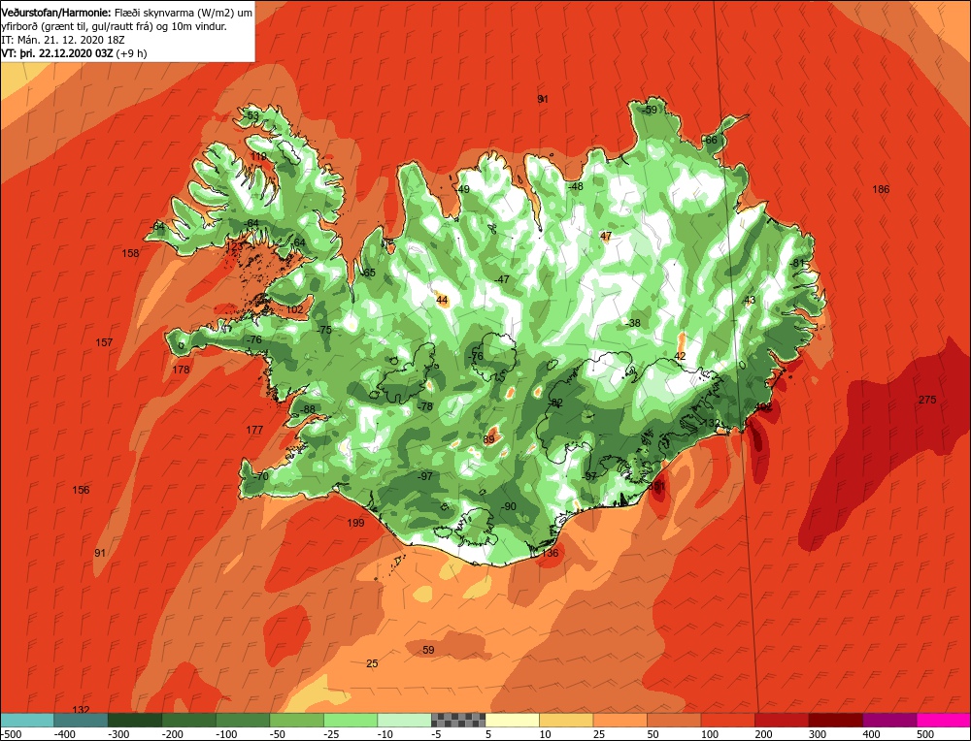Image resolution: width=971 pixels, height=741 pixels.
Task: Click the map value -90 in south Iceland
Action: click(508, 506)
